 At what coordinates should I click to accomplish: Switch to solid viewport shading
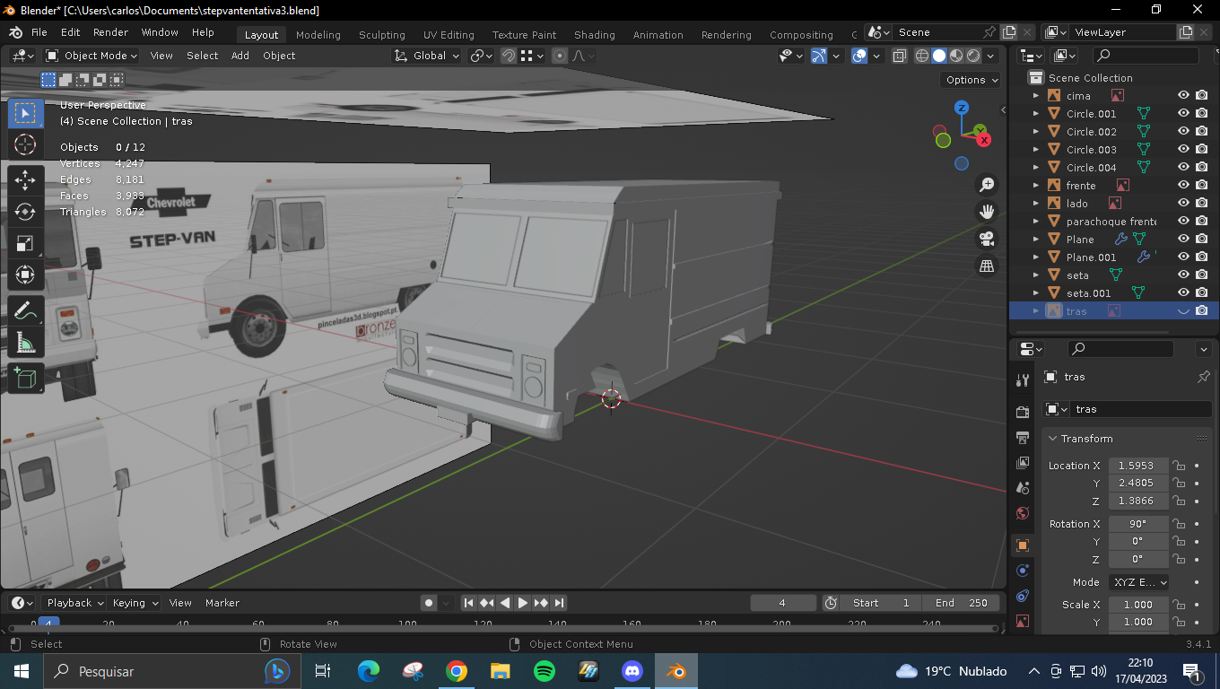[x=938, y=56]
